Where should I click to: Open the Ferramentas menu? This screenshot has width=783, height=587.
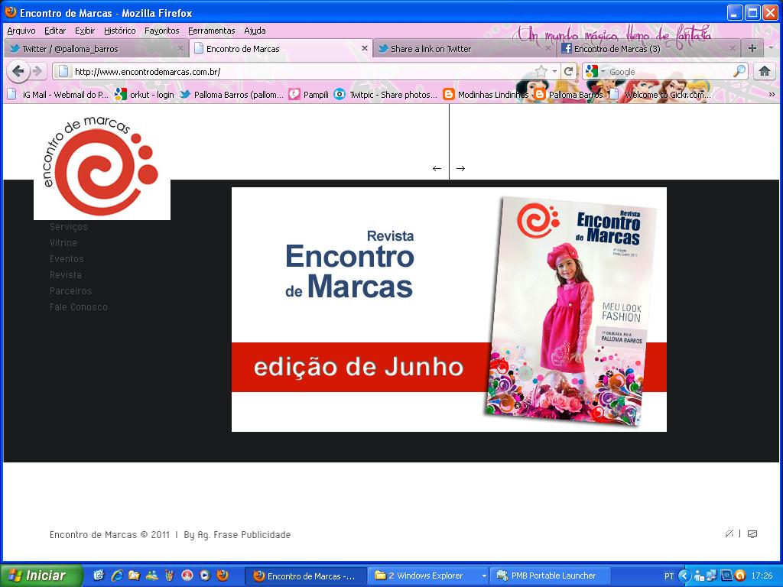[211, 31]
